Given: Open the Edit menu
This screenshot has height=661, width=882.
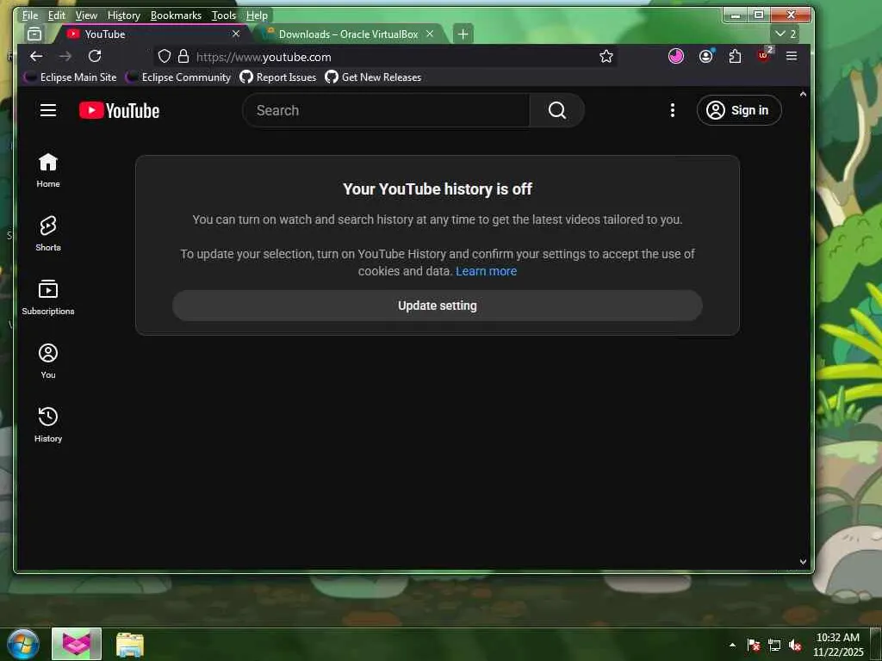Looking at the screenshot, I should [x=56, y=15].
